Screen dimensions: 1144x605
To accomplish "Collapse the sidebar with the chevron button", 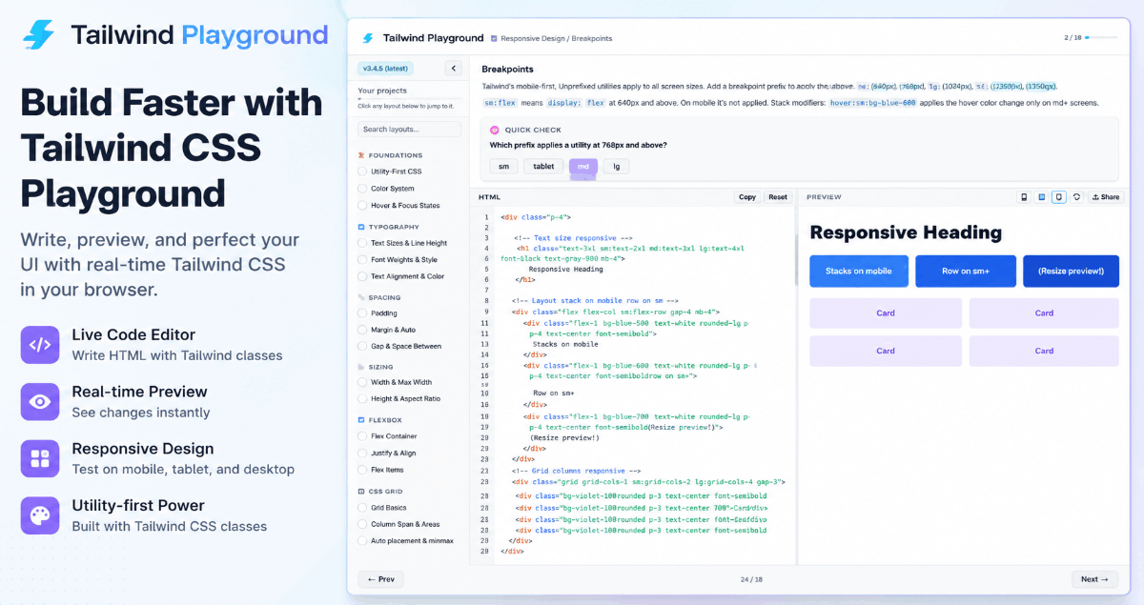I will click(454, 69).
